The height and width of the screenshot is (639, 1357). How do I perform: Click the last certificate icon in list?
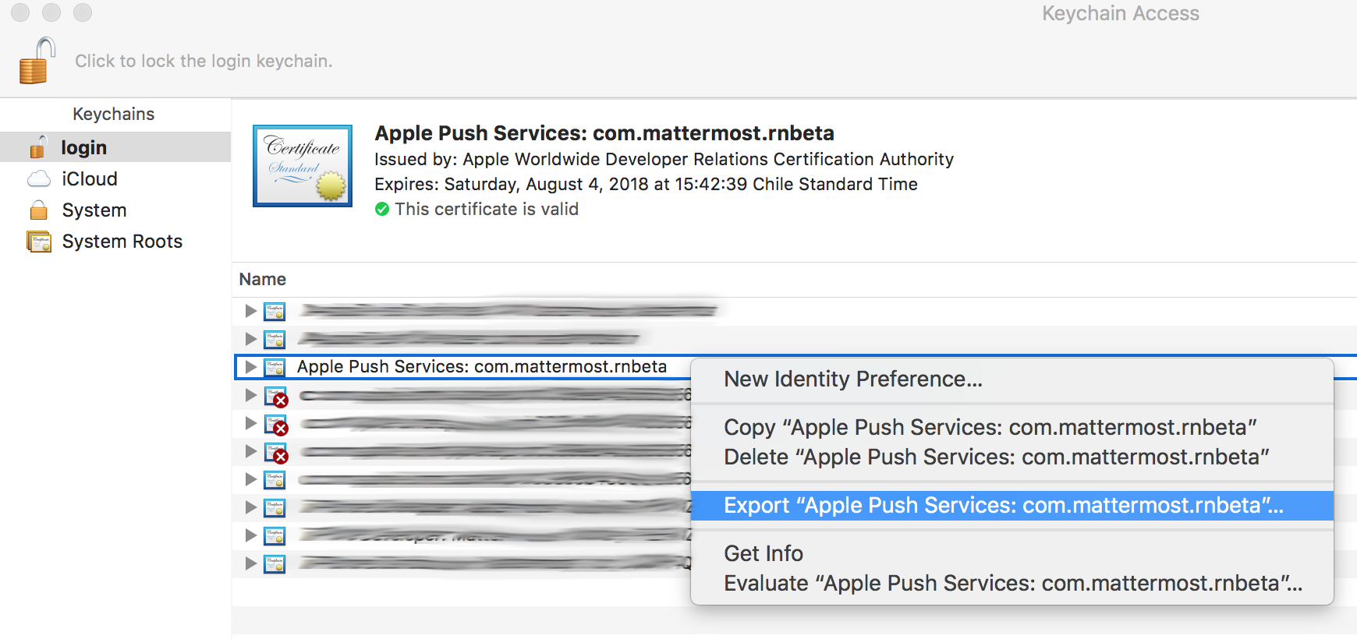pyautogui.click(x=275, y=563)
